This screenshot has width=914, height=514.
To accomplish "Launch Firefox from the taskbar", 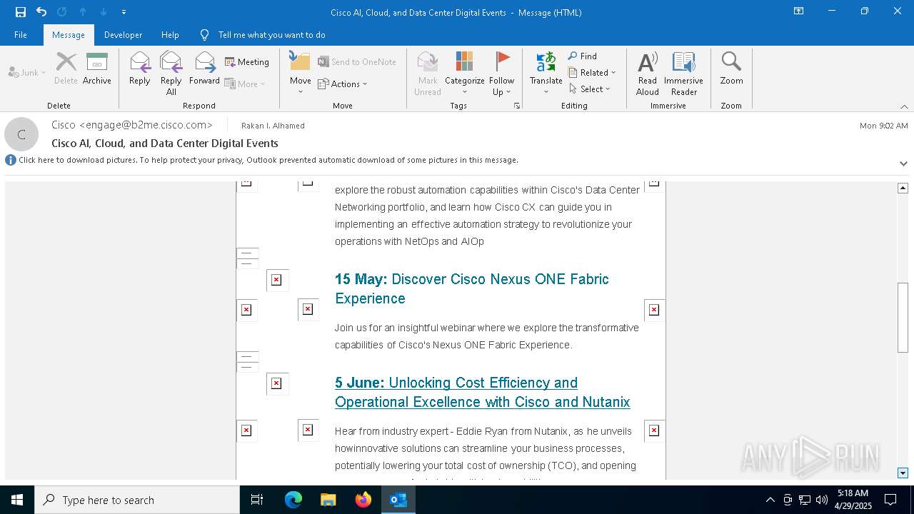I will coord(363,500).
